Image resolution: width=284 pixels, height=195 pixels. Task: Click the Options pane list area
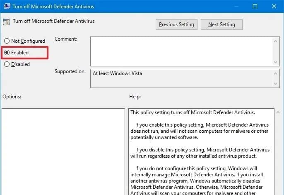[x=63, y=151]
